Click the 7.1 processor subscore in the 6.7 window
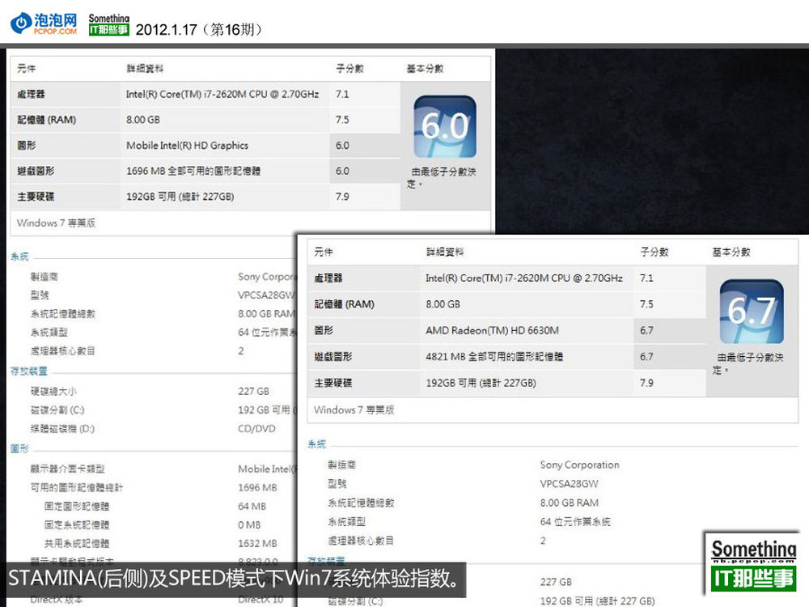Screen dimensions: 809x607 point(646,278)
